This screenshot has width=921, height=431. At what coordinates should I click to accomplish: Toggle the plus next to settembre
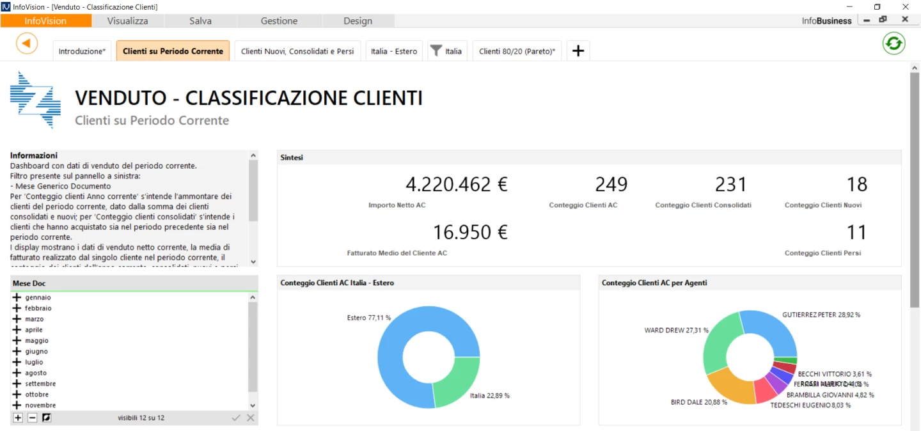17,384
